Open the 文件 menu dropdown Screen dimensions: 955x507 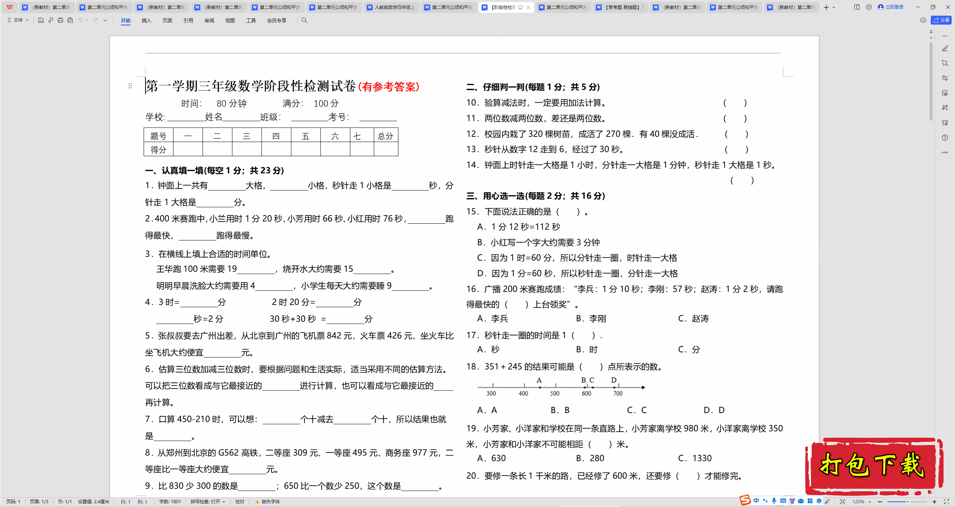18,21
